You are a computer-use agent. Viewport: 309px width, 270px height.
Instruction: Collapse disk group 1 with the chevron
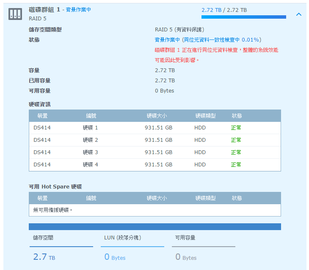coord(299,14)
